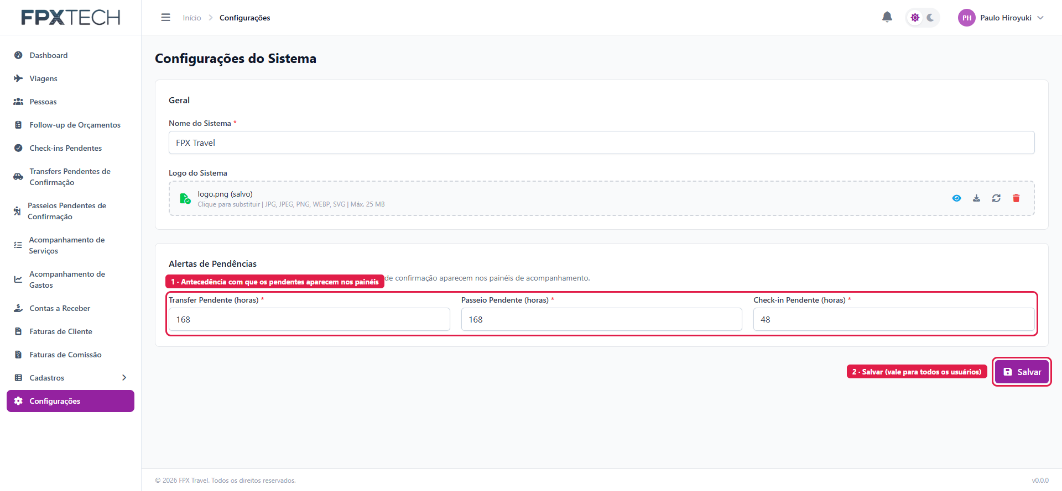
Task: Click the logo.png upload area file icon
Action: pos(185,198)
